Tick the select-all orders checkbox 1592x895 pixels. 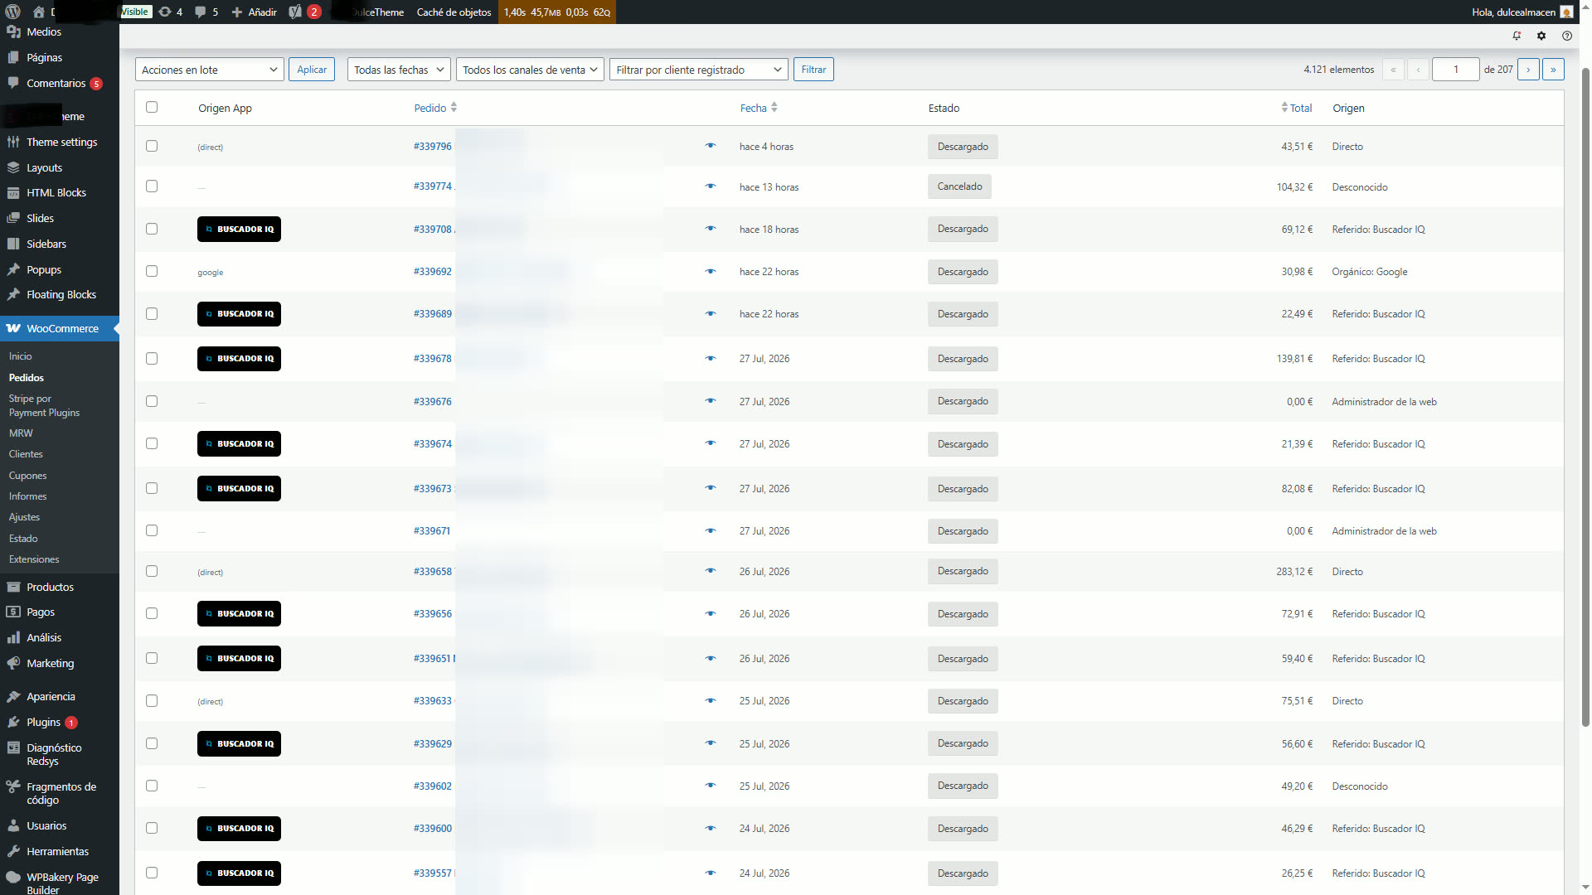pos(152,107)
